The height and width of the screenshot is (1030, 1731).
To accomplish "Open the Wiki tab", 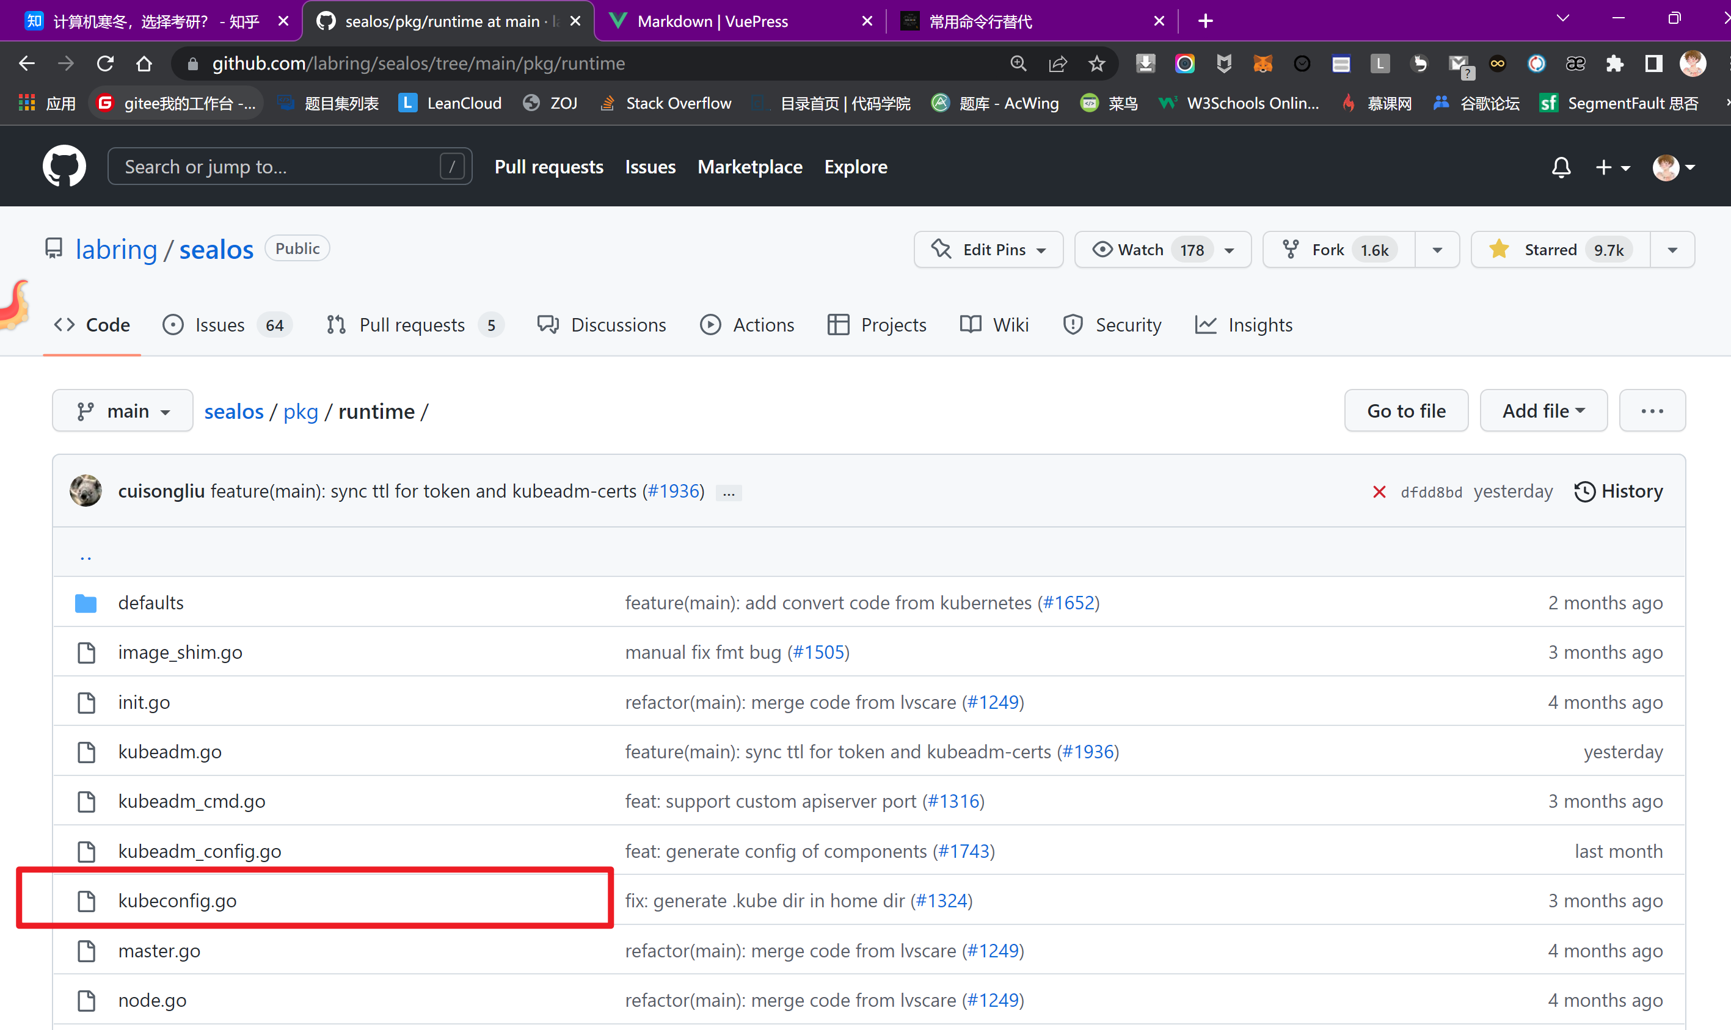I will click(x=994, y=325).
